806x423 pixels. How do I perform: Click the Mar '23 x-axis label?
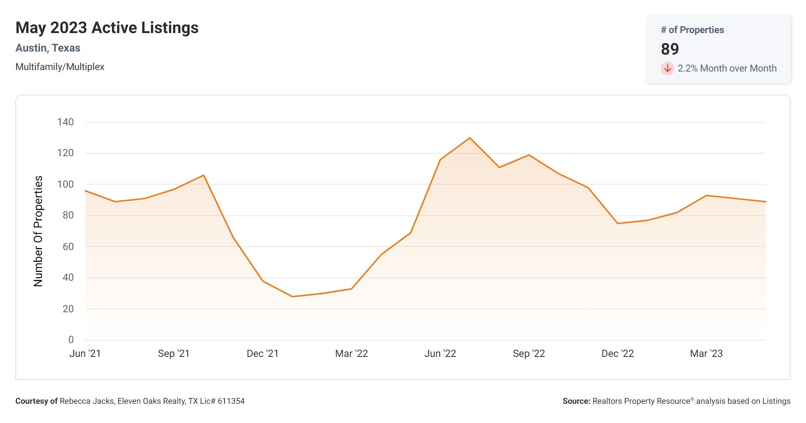[x=706, y=353]
